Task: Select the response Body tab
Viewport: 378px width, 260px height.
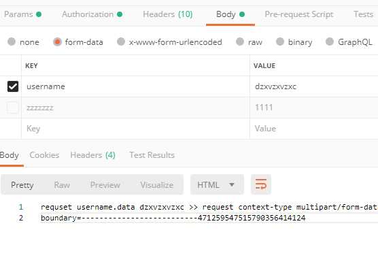Action: [x=9, y=155]
